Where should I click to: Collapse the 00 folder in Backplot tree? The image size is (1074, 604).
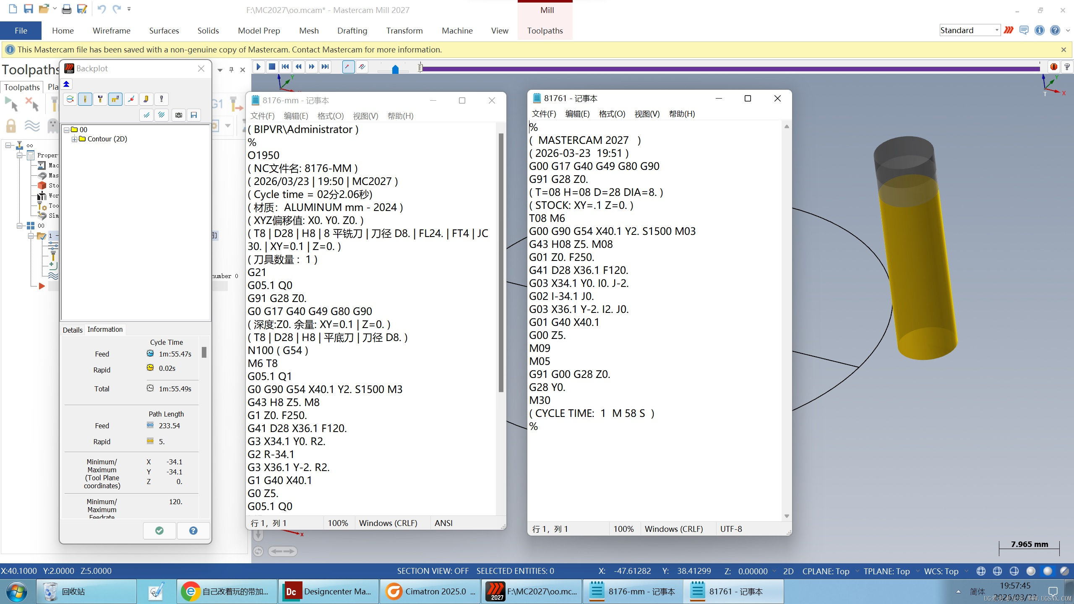(x=66, y=130)
